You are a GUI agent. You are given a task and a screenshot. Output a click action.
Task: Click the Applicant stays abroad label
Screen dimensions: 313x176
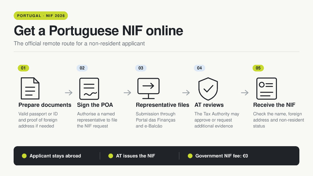click(55, 156)
